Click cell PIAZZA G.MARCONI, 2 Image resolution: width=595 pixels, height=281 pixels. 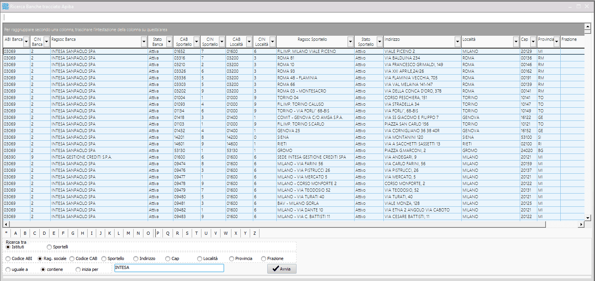[422, 150]
